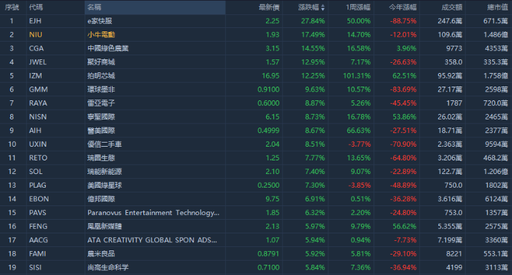Image resolution: width=512 pixels, height=275 pixels.
Task: Sort by the 漲跌幅 column arrow
Action: tap(323, 8)
